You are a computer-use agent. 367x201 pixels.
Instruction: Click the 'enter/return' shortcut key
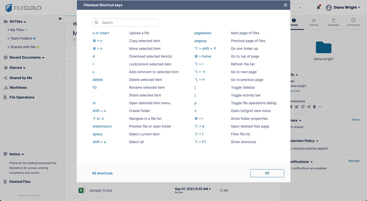coord(102,126)
